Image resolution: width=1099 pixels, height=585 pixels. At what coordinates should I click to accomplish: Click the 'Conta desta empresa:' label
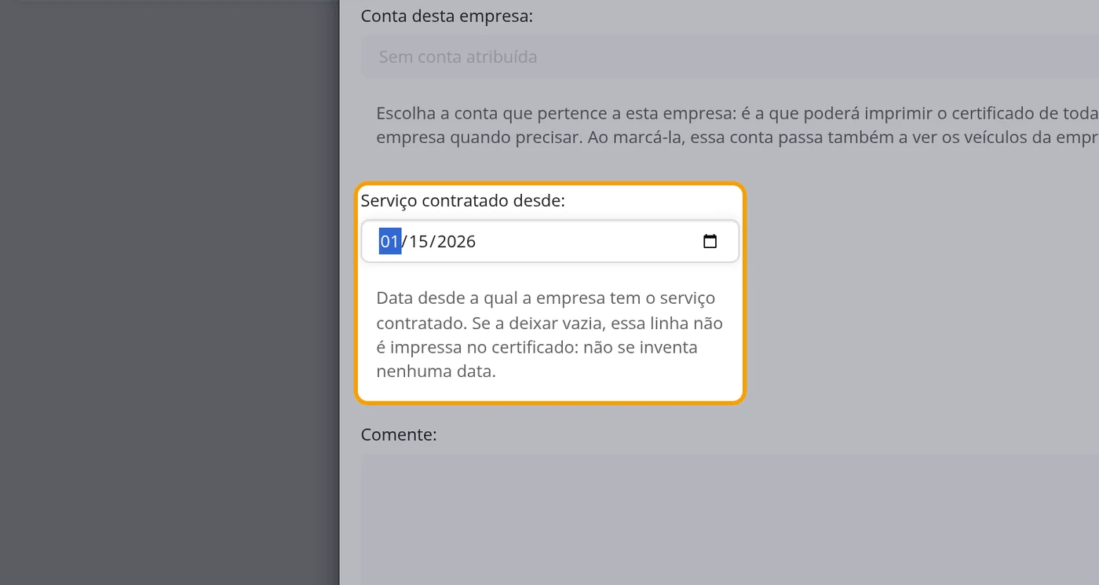tap(447, 15)
